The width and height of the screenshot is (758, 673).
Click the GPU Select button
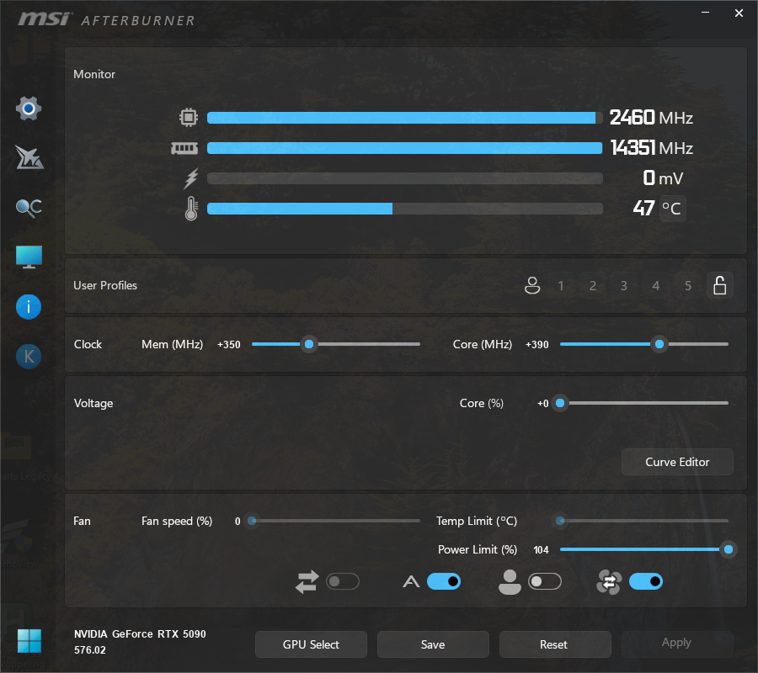[311, 644]
